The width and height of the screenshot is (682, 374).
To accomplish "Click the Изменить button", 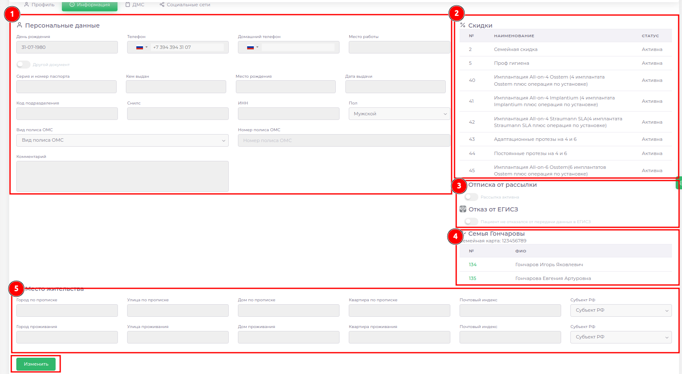I will (36, 364).
